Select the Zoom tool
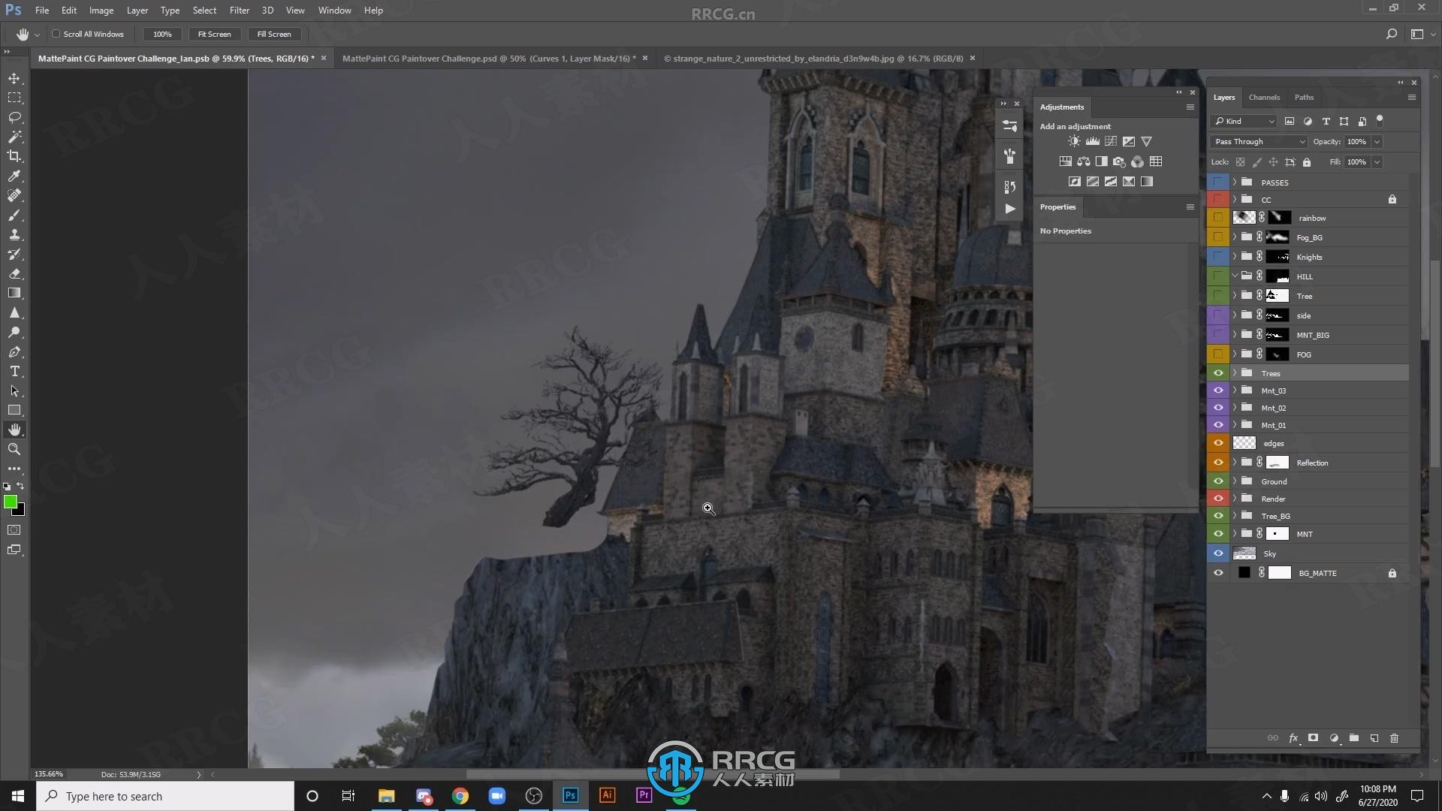 click(x=14, y=450)
